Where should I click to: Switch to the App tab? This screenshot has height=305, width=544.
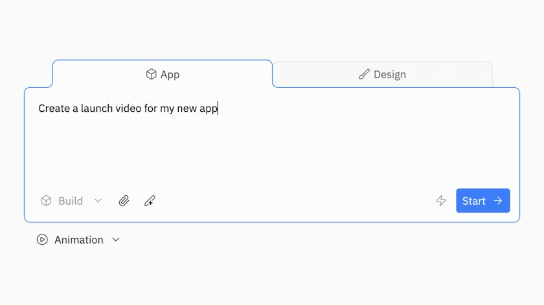(163, 74)
